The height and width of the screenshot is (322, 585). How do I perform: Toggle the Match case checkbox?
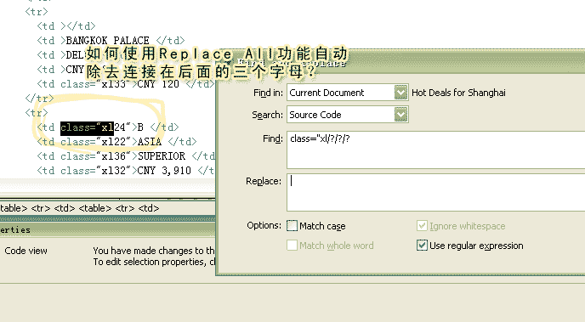pos(292,226)
